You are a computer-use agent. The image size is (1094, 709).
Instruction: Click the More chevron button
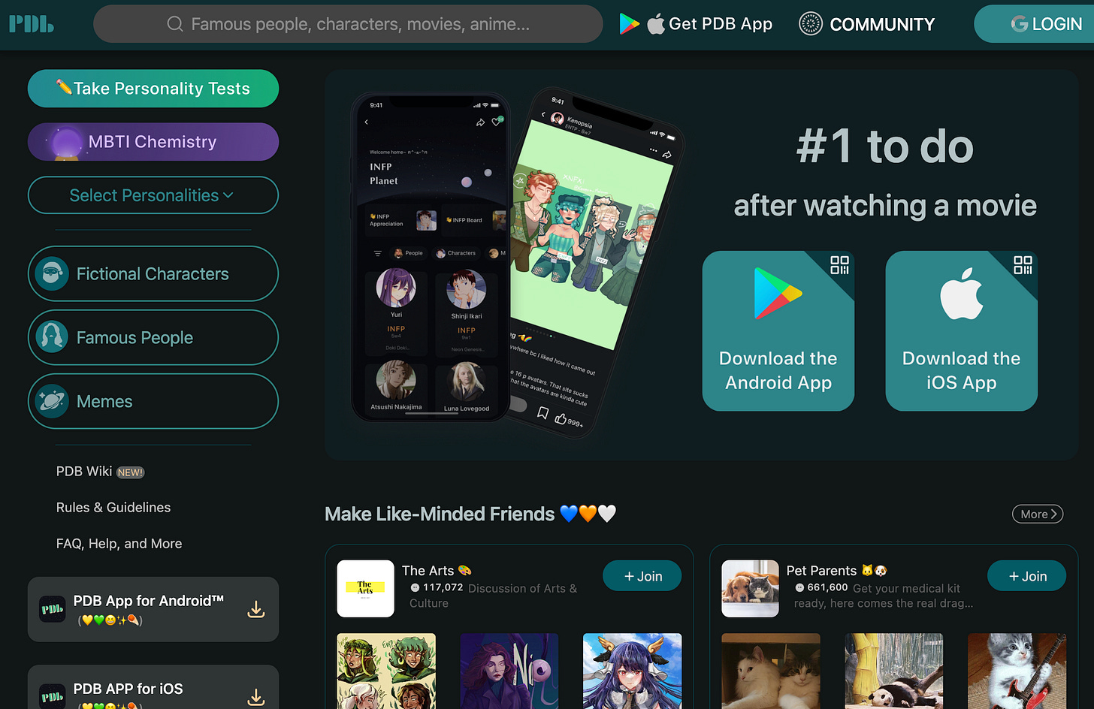click(x=1037, y=514)
